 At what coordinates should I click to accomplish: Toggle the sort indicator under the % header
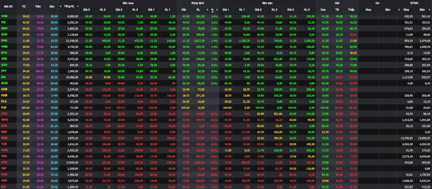[x=212, y=12]
